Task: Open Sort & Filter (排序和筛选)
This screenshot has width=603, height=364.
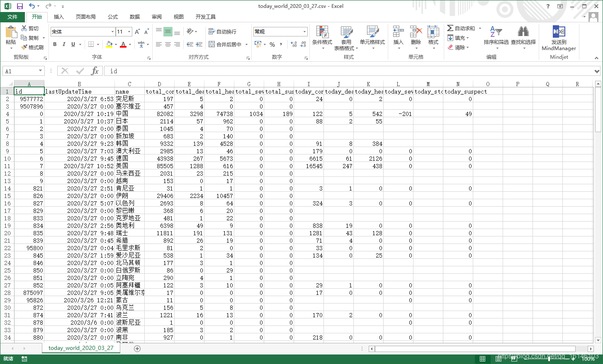Action: pyautogui.click(x=496, y=37)
